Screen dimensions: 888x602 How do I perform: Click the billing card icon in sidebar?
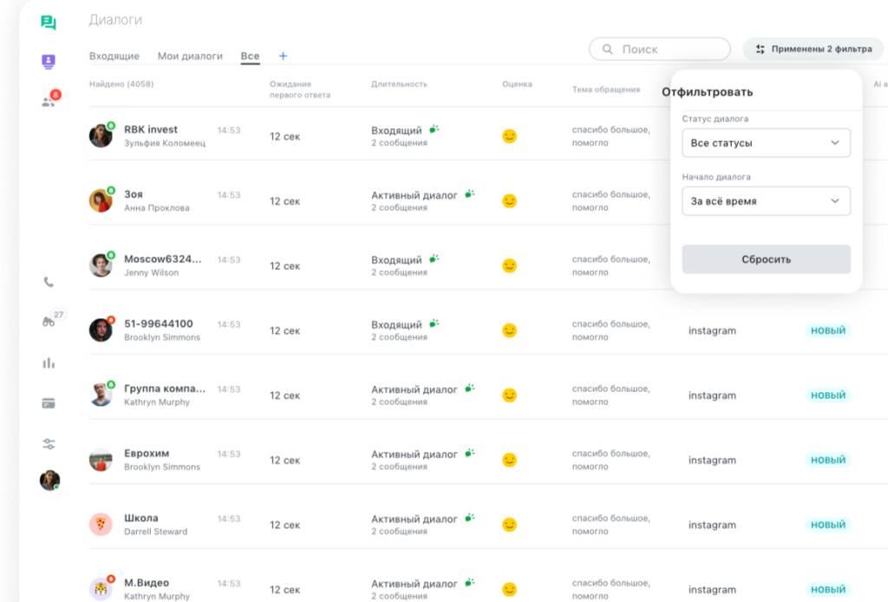point(49,402)
